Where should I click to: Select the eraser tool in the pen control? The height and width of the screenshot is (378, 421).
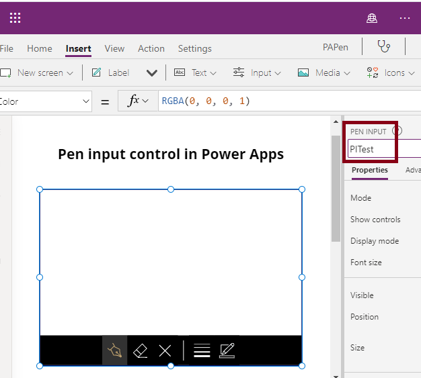point(140,350)
